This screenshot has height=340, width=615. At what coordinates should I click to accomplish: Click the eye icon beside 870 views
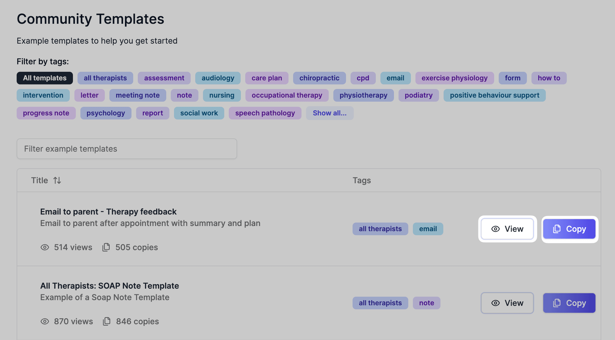(45, 321)
